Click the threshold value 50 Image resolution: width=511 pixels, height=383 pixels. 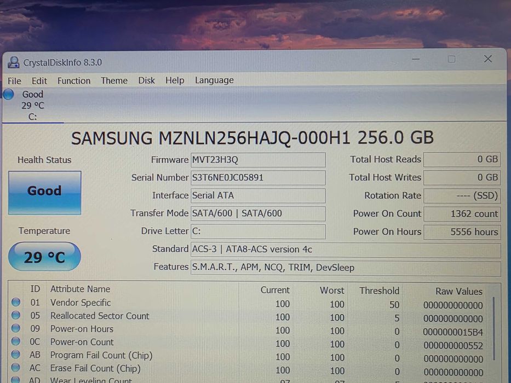coord(394,305)
